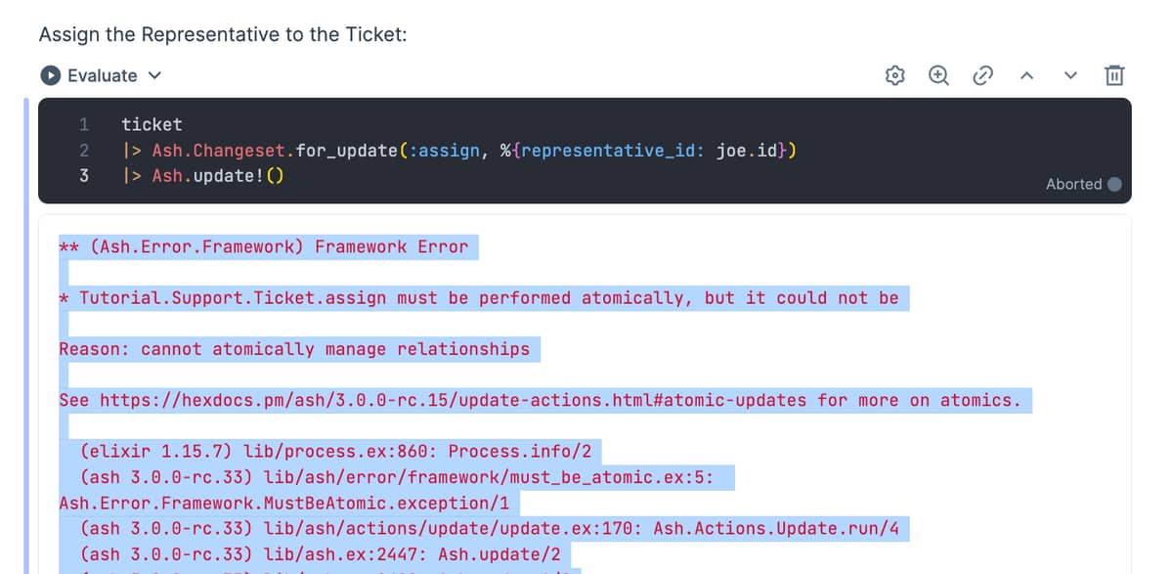Click the Ash.update!() code line
1173x574 pixels.
[x=202, y=176]
